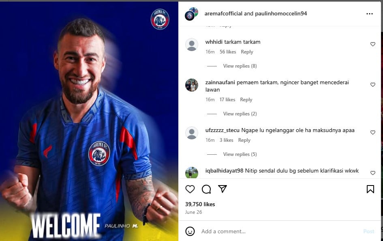This screenshot has height=241, width=383.
Task: Like whhidi's comment heart
Action: [x=373, y=44]
